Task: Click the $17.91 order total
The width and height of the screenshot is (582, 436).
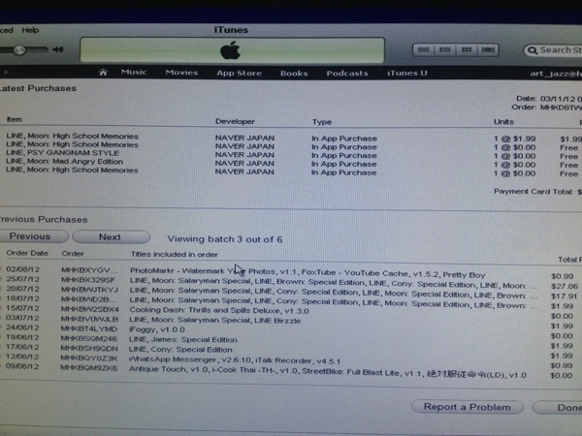Action: [x=565, y=296]
